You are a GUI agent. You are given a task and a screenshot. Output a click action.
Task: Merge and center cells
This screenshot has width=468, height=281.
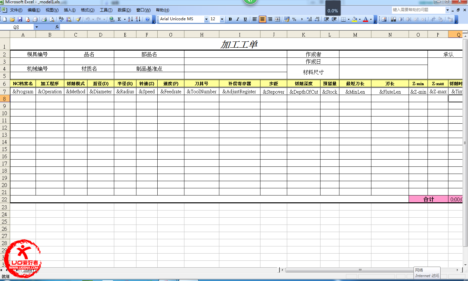point(277,19)
